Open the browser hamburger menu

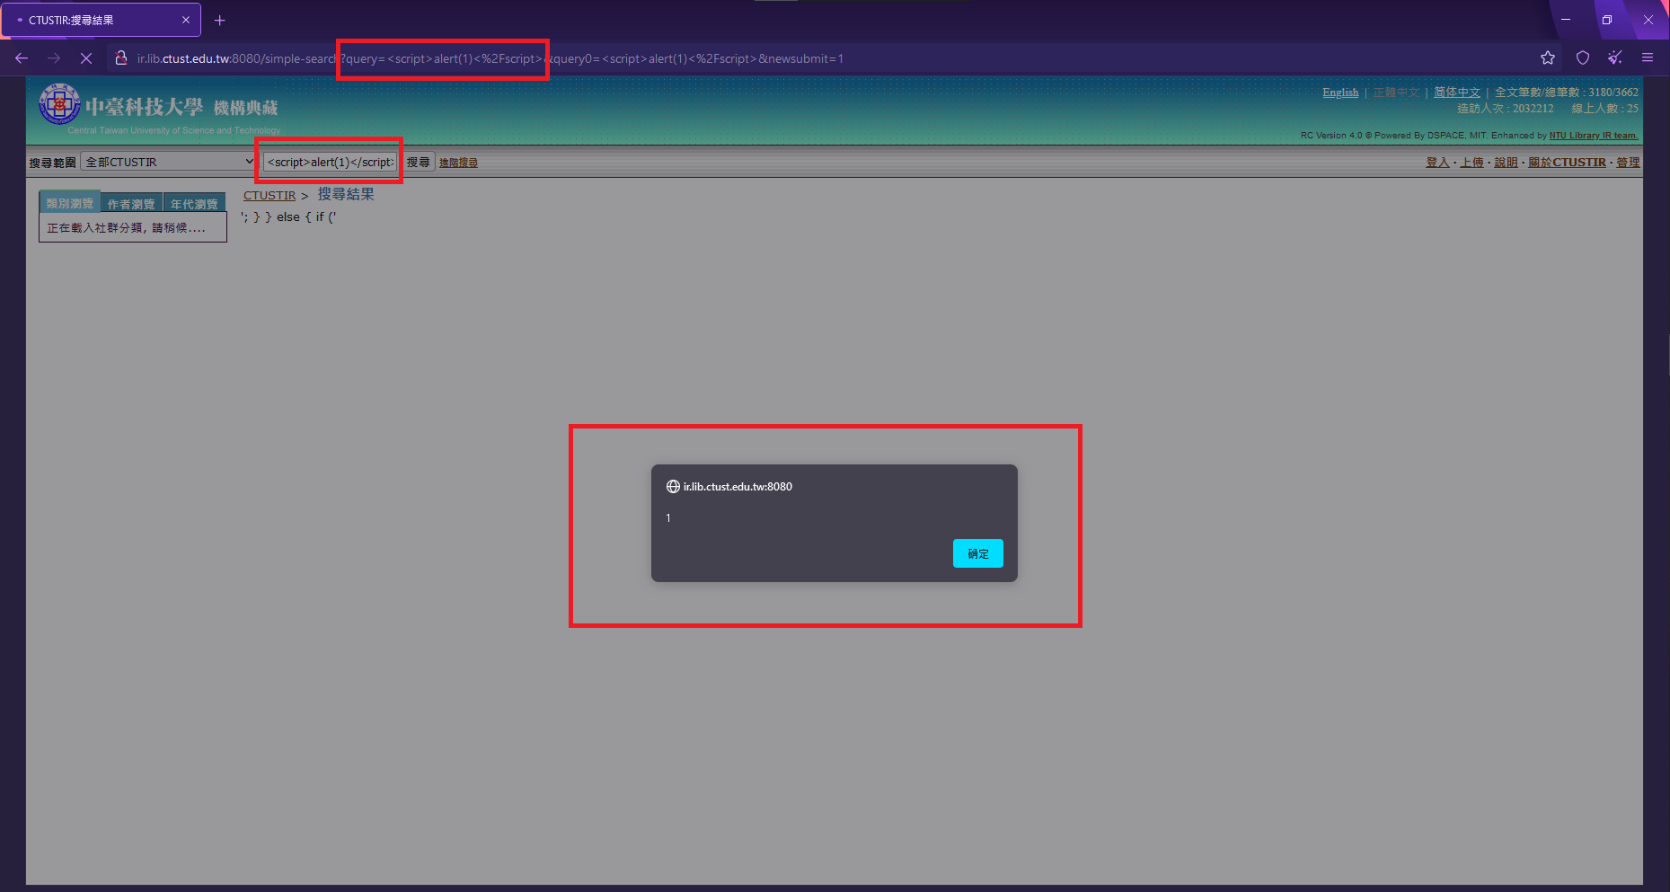1648,58
